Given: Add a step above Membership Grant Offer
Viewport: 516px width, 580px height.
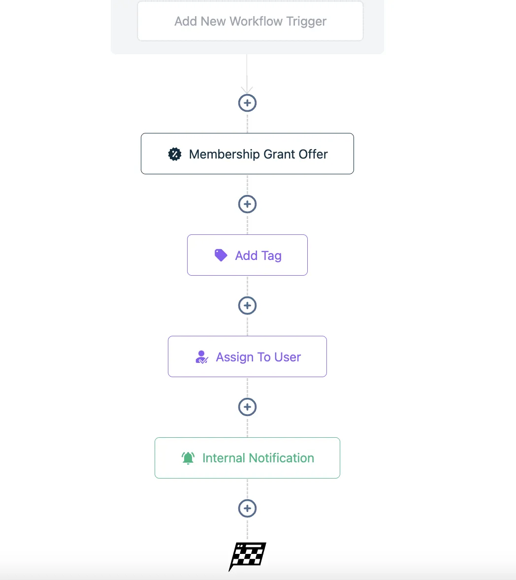Looking at the screenshot, I should coord(247,103).
